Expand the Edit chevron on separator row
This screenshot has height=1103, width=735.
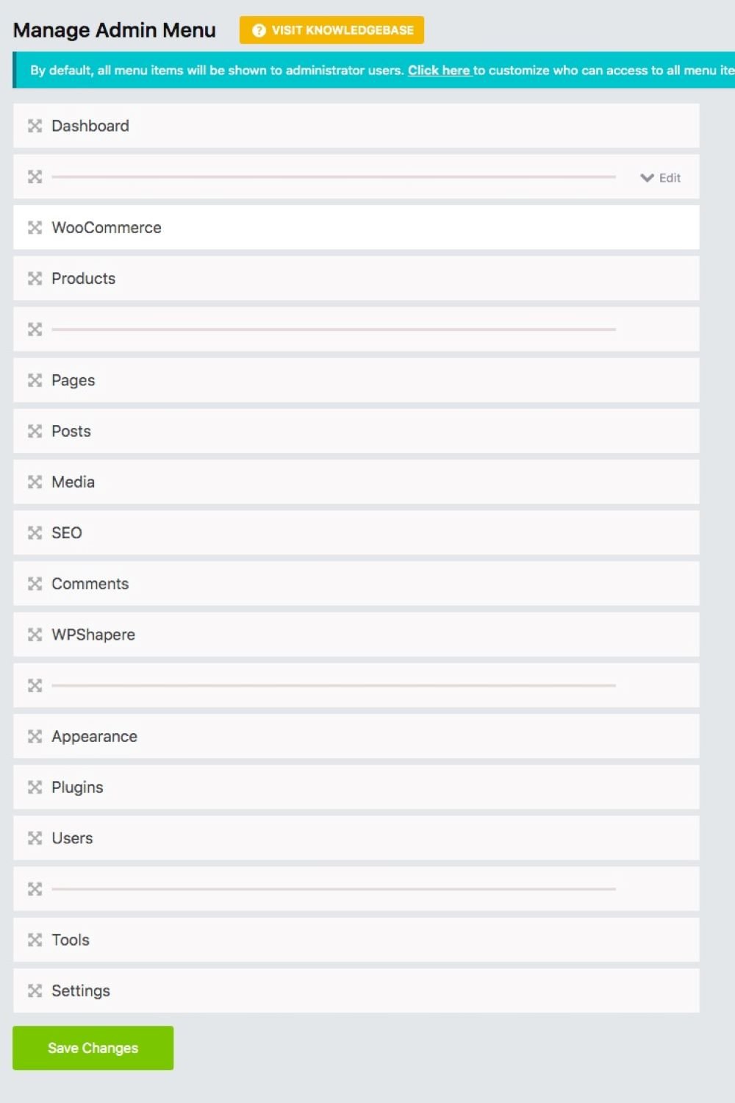pyautogui.click(x=647, y=178)
